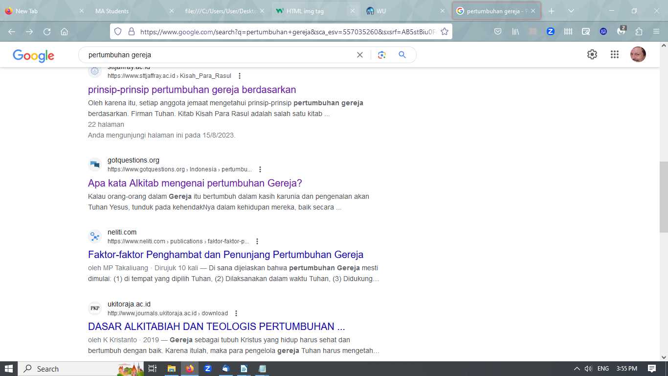
Task: View site security padlock info
Action: 131,31
